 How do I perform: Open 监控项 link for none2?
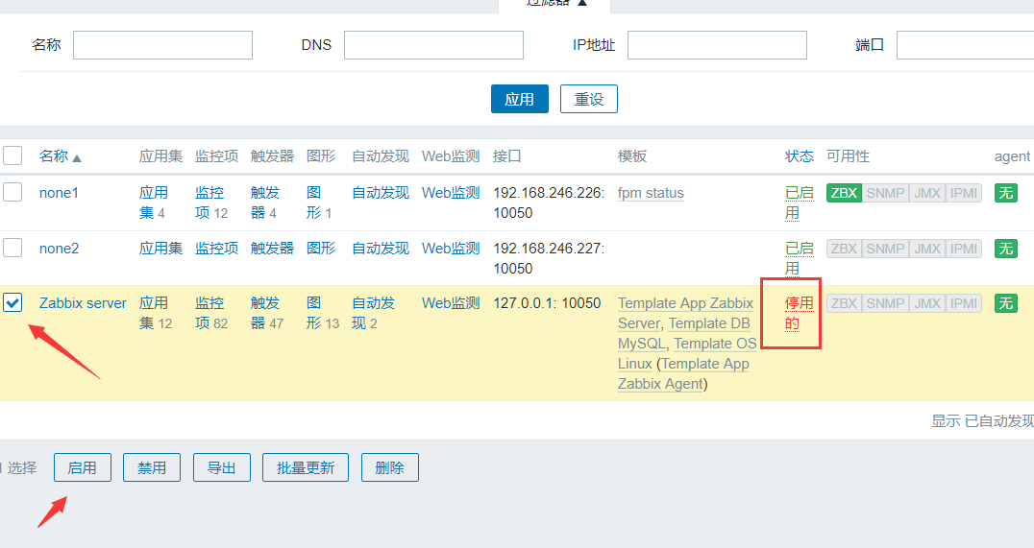click(x=216, y=249)
